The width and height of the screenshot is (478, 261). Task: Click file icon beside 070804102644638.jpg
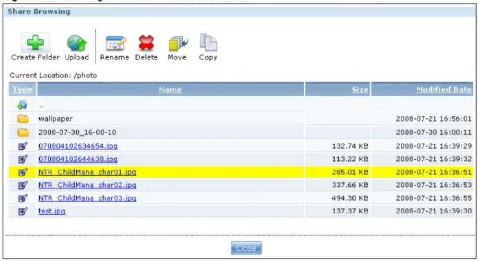[23, 159]
